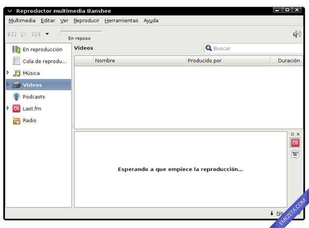Select Podcasts in the sidebar
This screenshot has height=228, width=309.
(39, 97)
